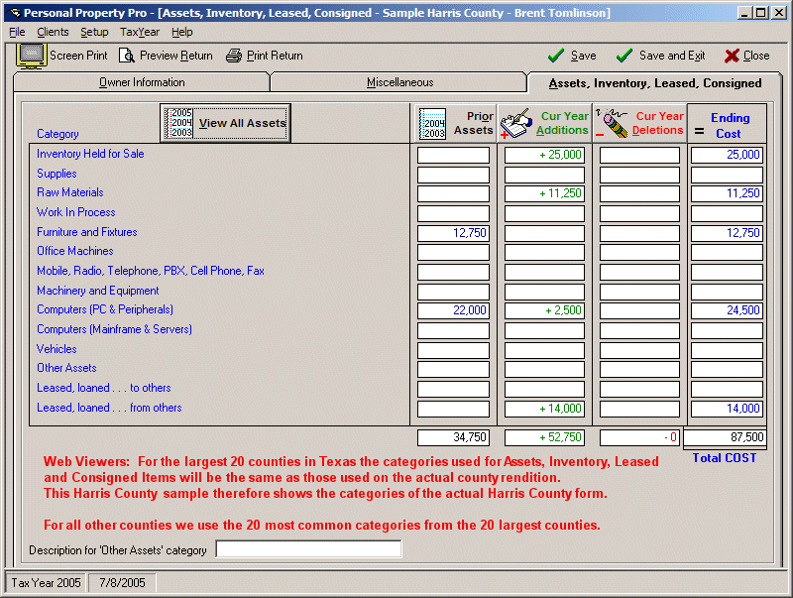The width and height of the screenshot is (793, 598).
Task: Click the Save and Exit label
Action: pyautogui.click(x=672, y=56)
